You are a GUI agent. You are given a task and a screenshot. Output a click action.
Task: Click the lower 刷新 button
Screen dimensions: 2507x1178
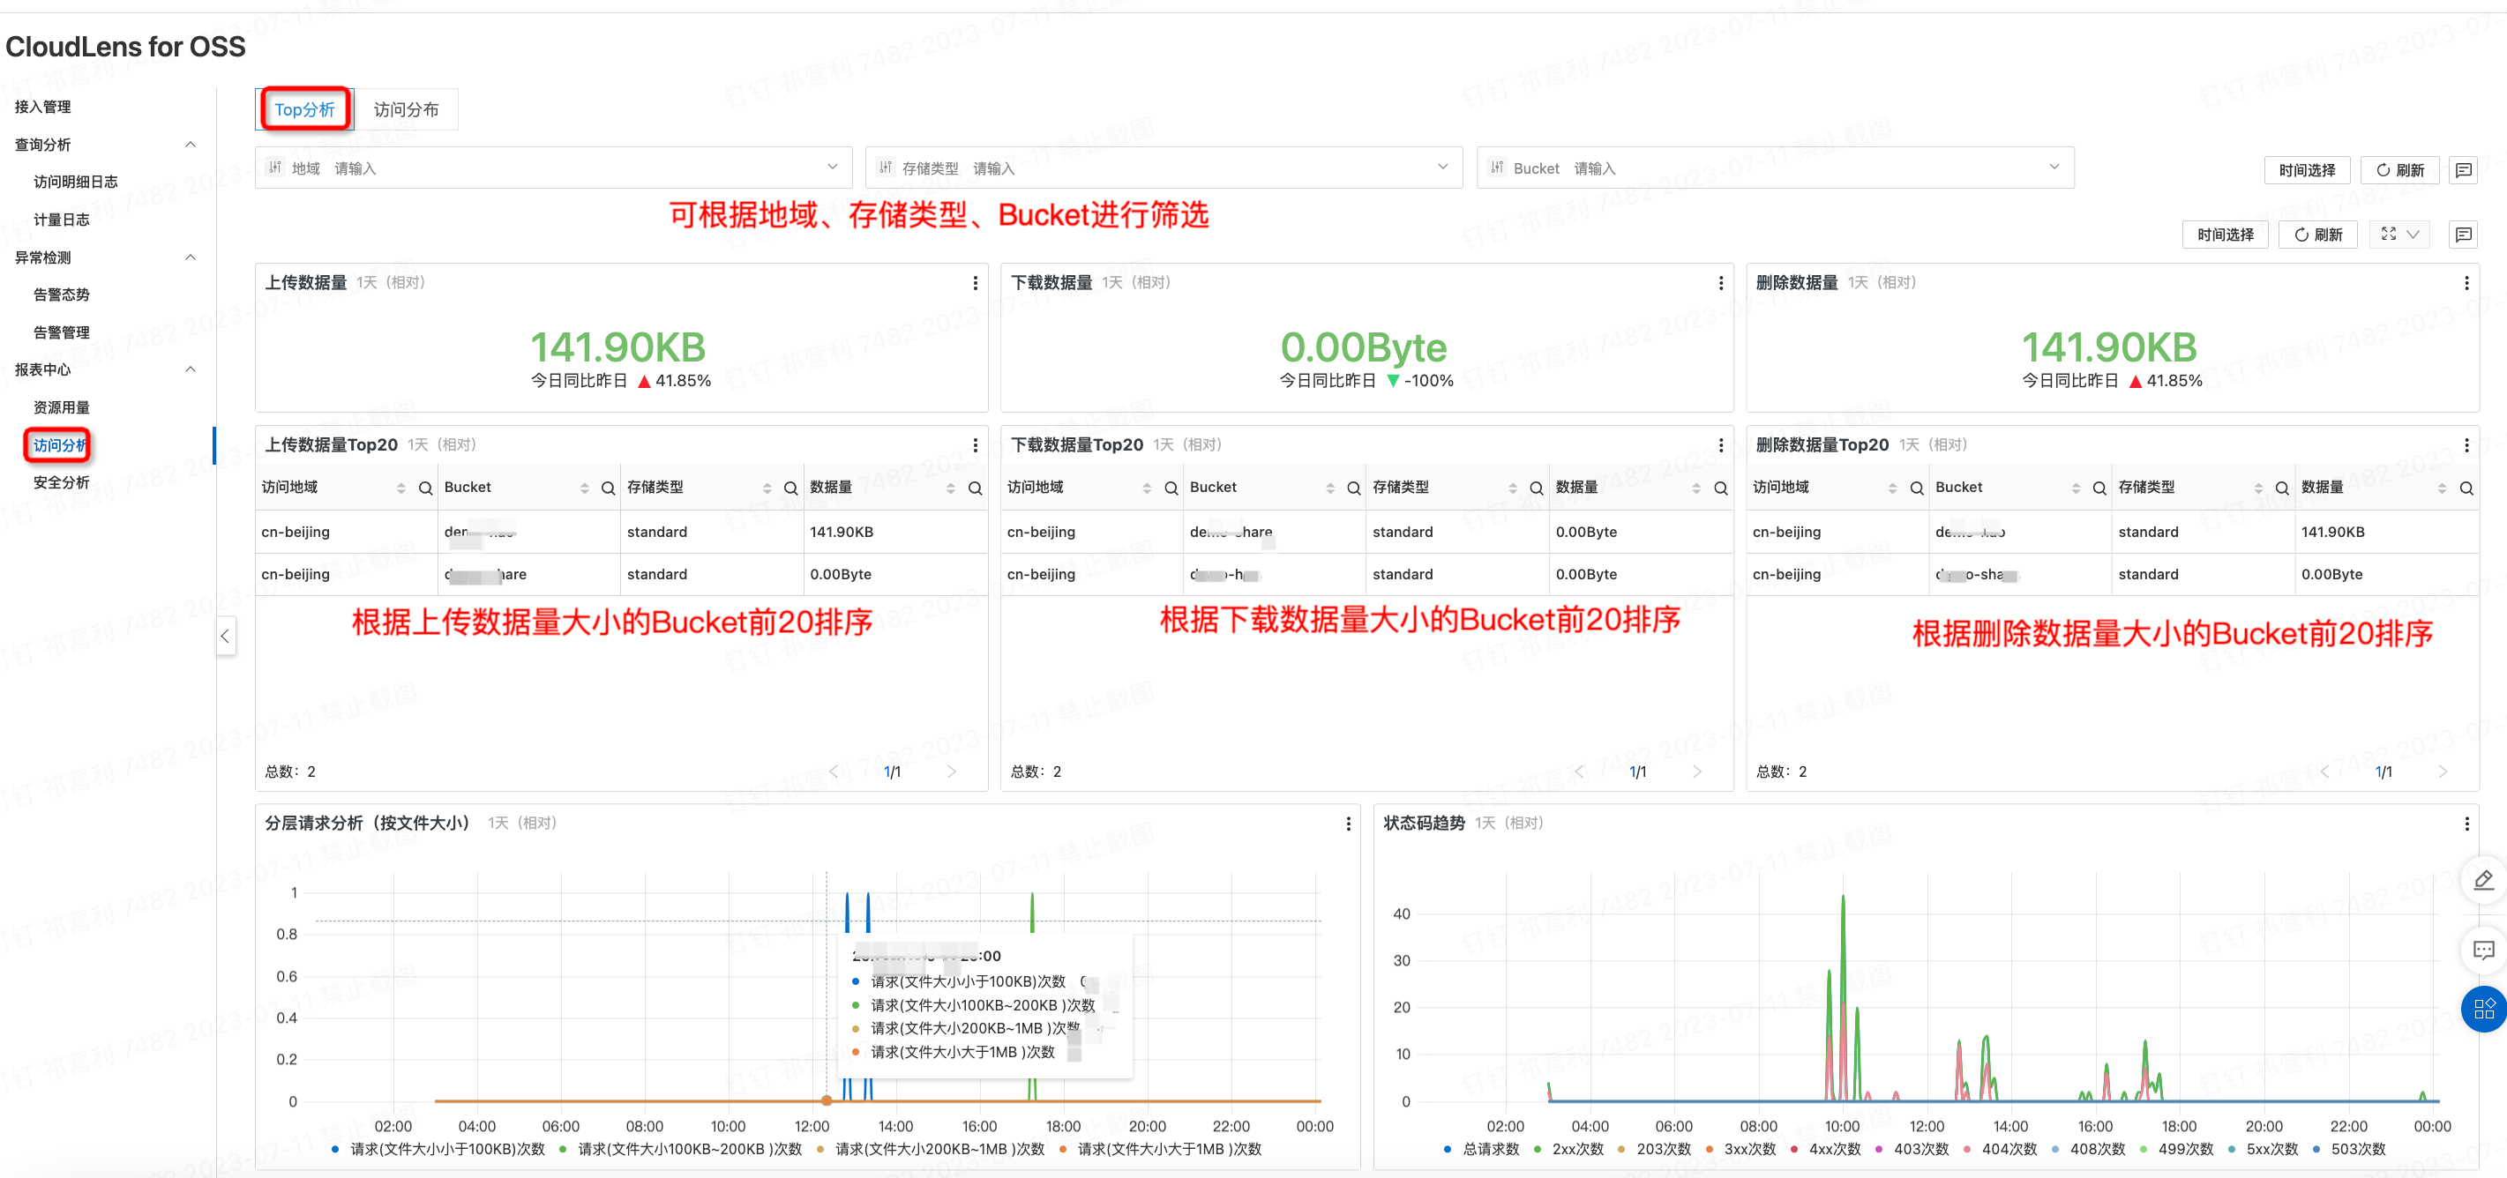tap(2317, 235)
